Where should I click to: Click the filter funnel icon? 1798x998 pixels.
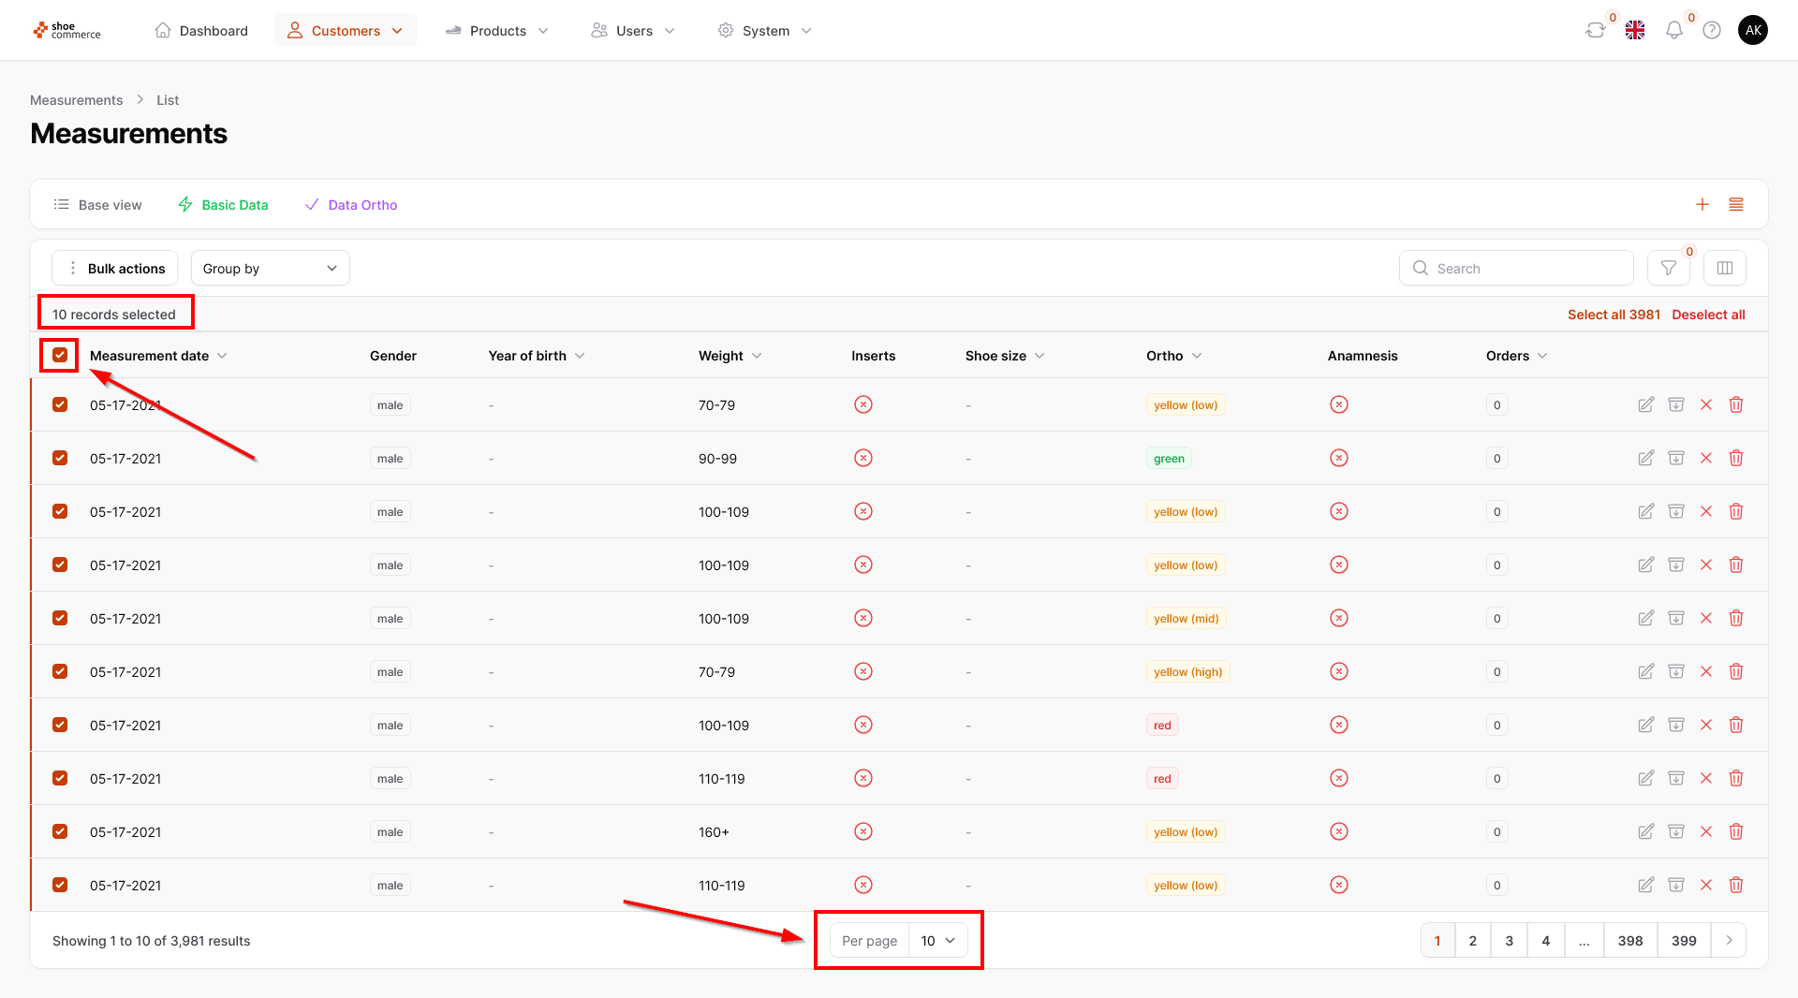[x=1668, y=269]
